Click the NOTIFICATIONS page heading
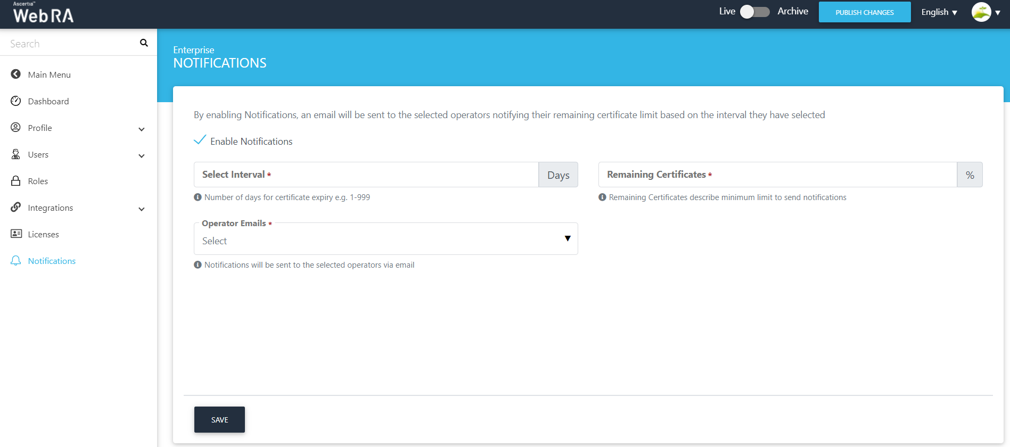This screenshot has width=1010, height=447. point(220,63)
